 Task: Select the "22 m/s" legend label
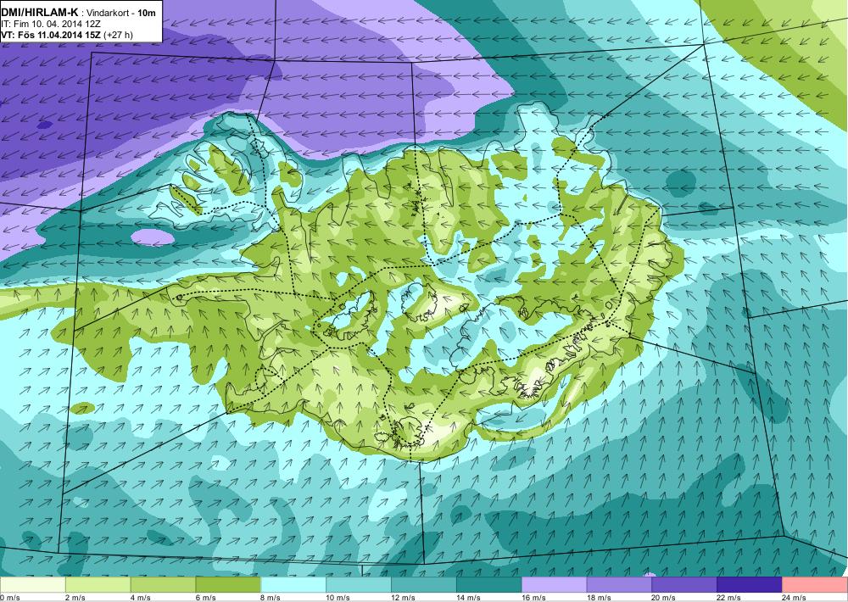729,598
